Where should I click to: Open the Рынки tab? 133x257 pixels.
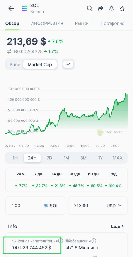[x=82, y=23]
